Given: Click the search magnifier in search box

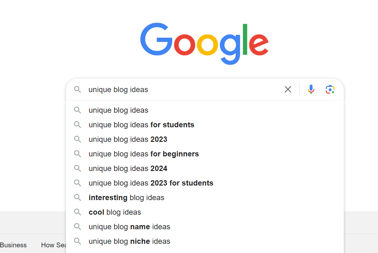Looking at the screenshot, I should (77, 90).
